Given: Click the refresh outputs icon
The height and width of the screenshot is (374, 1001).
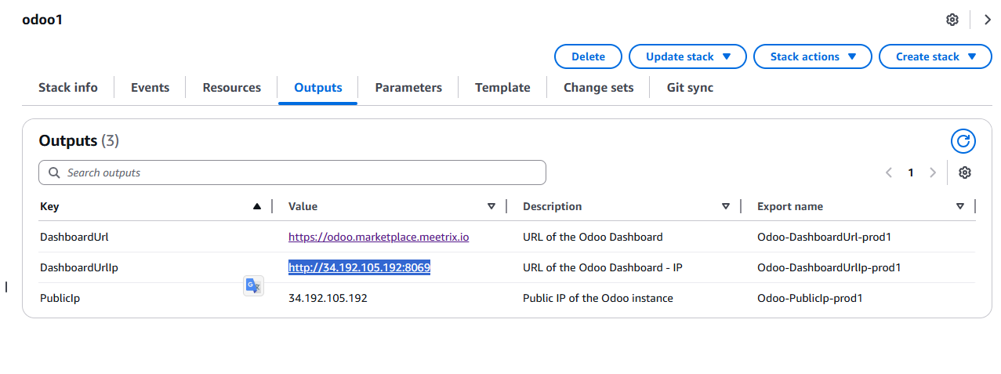Looking at the screenshot, I should (x=963, y=141).
